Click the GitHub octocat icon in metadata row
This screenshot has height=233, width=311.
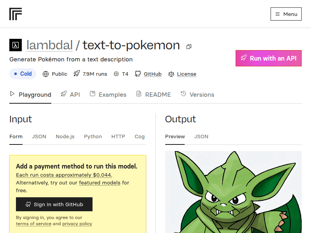tap(138, 74)
